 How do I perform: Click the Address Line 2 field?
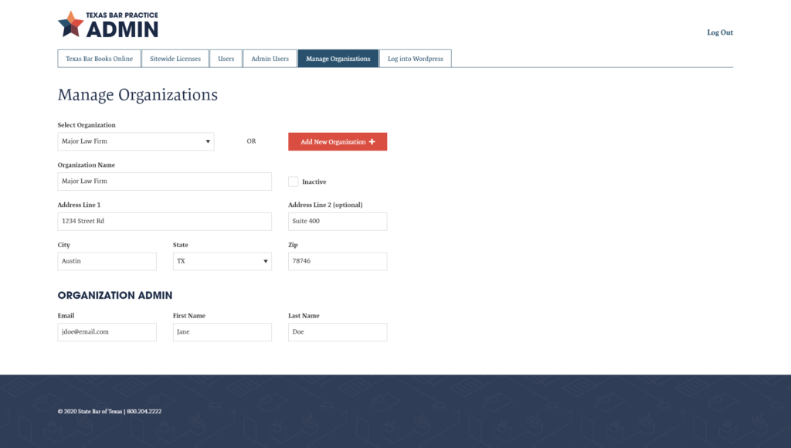(337, 222)
